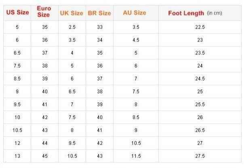Select UK size 4 cell
The height and width of the screenshot is (168, 244).
tap(72, 53)
